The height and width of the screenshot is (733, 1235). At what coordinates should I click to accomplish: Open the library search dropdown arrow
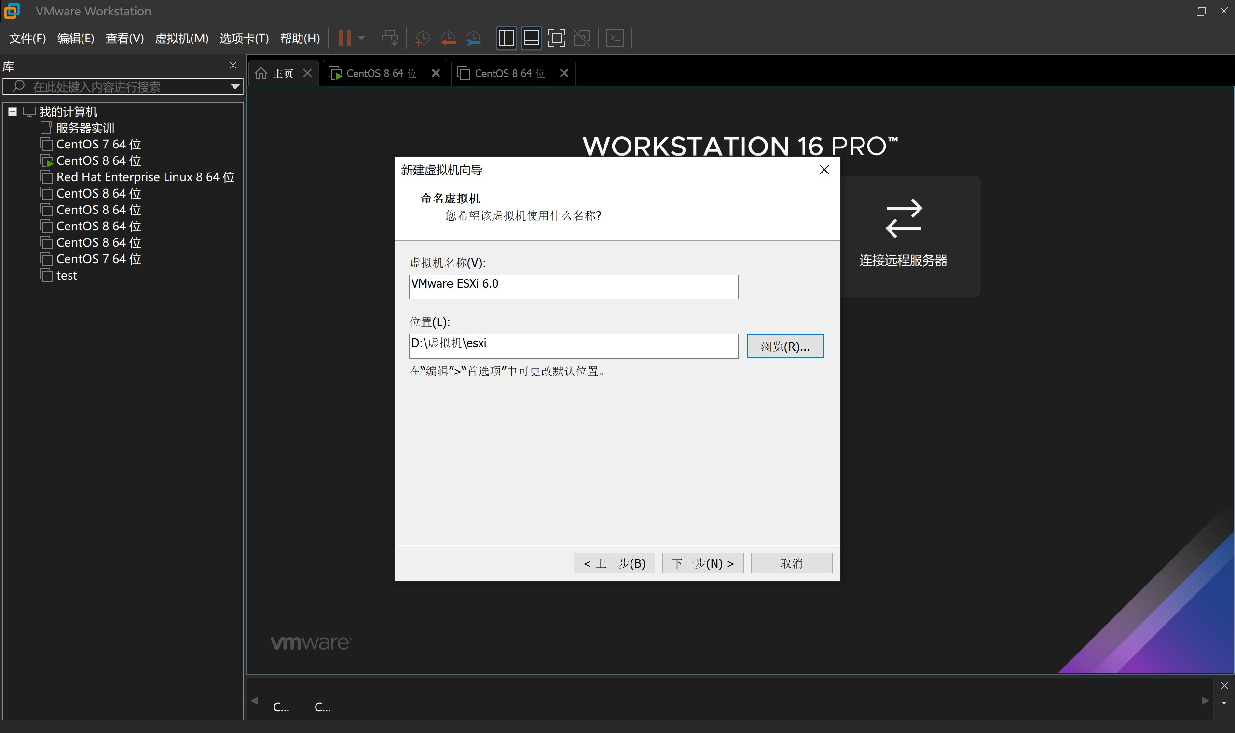(x=235, y=87)
